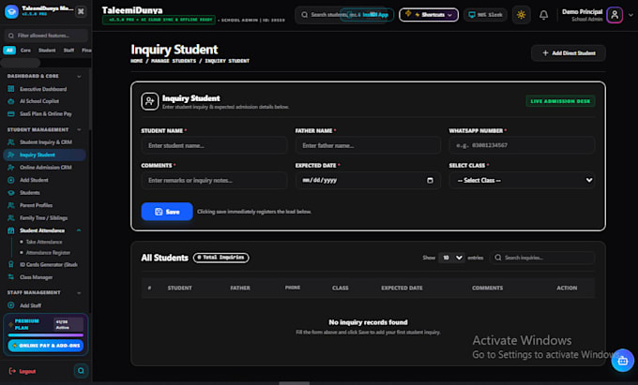
Task: Open the Expected Date calendar picker
Action: pyautogui.click(x=430, y=180)
